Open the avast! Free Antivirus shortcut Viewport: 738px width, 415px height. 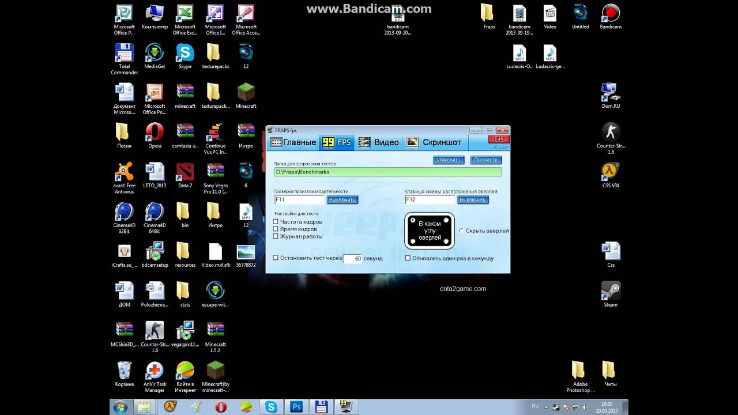click(124, 178)
